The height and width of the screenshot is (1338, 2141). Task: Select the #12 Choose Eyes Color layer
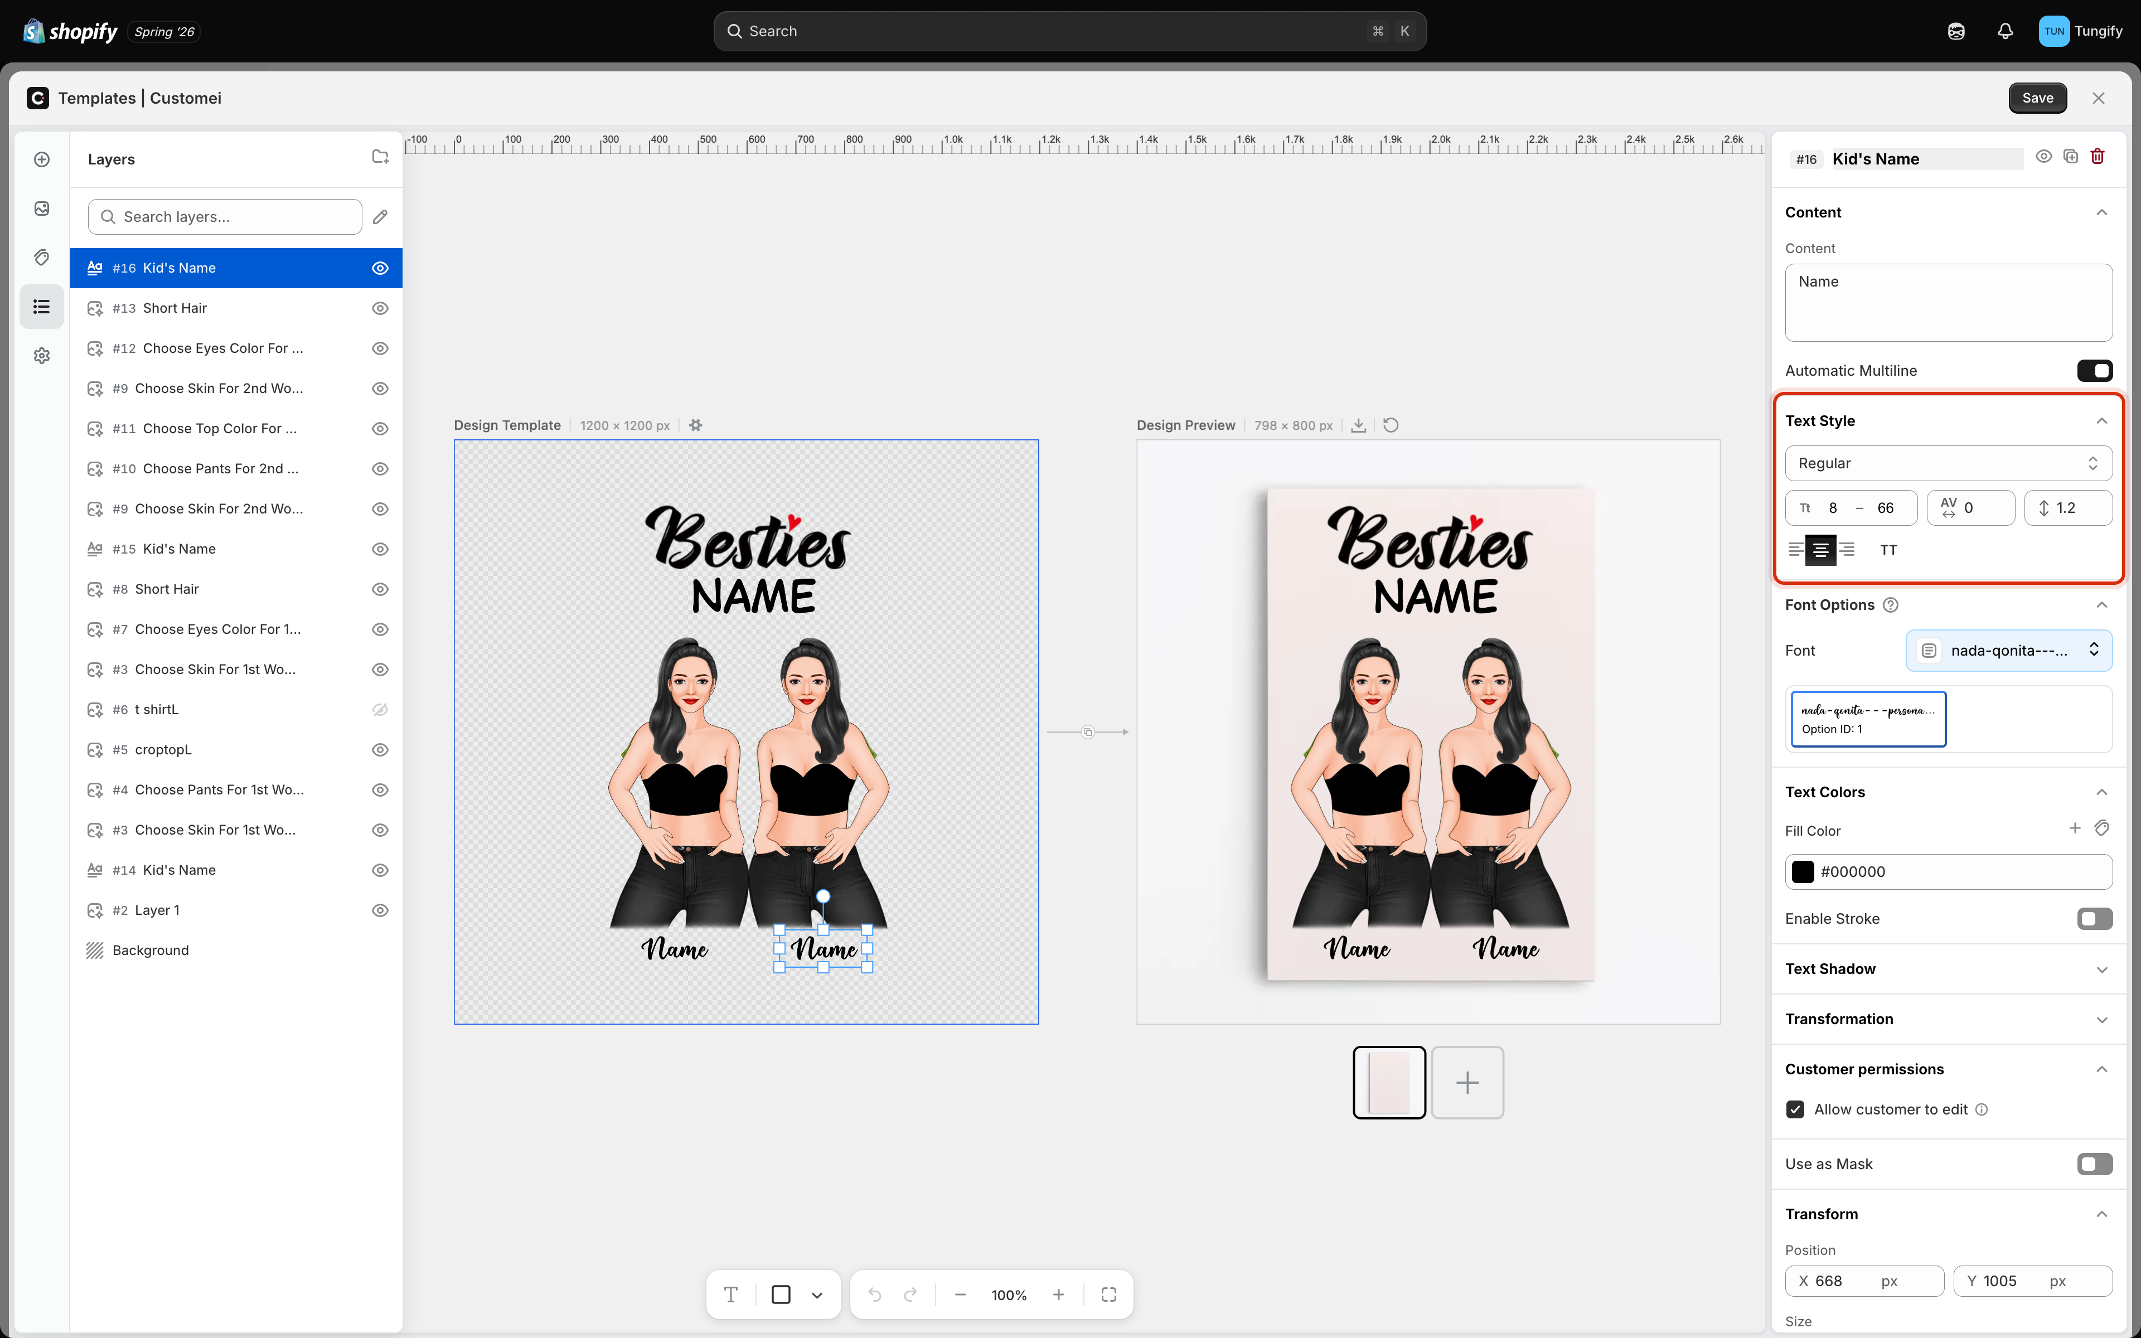[236, 348]
